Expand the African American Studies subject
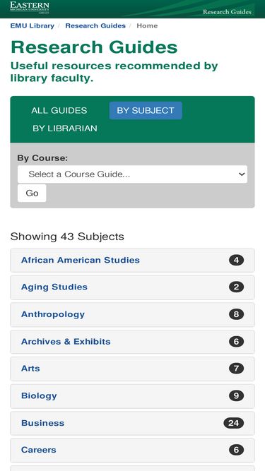Viewport: 265px width, 471px height. 133,261
